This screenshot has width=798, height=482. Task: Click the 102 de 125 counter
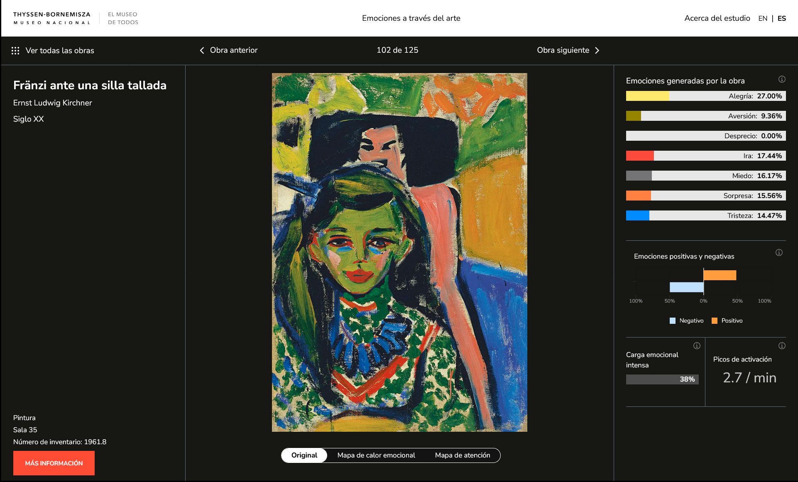[x=397, y=50]
